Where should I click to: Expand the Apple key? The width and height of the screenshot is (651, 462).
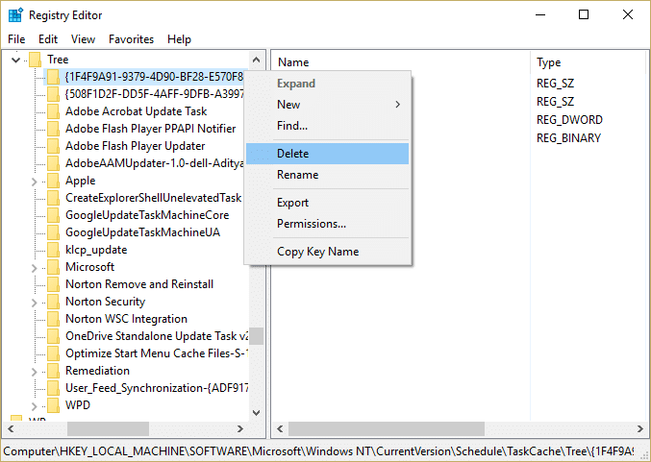[x=35, y=182]
